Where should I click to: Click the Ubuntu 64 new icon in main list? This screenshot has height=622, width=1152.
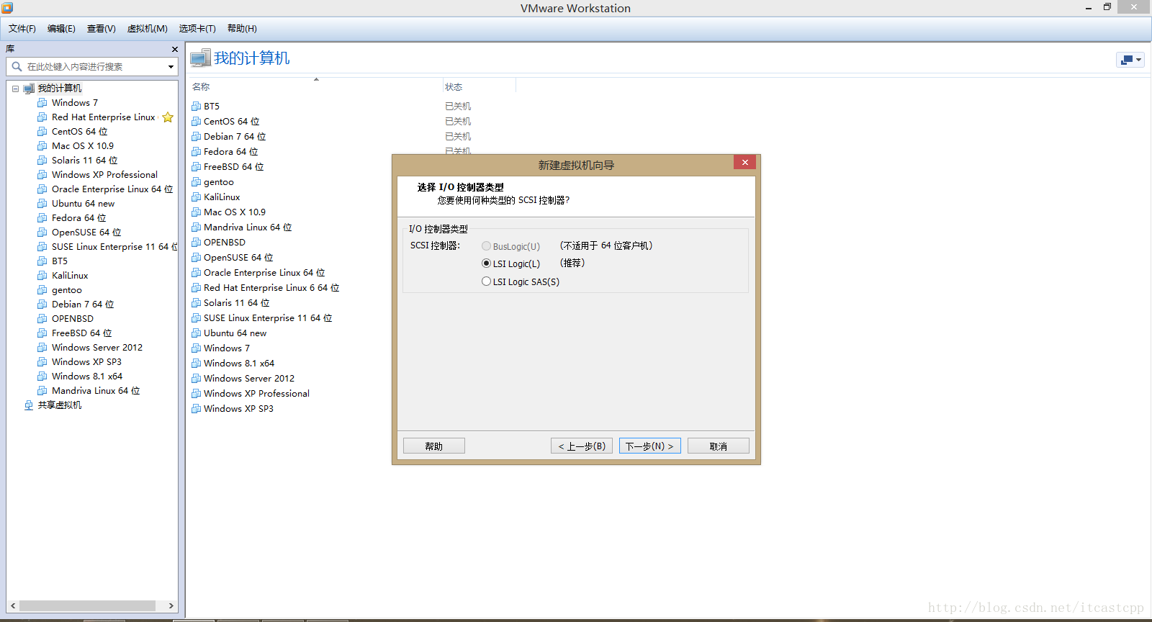coord(197,333)
